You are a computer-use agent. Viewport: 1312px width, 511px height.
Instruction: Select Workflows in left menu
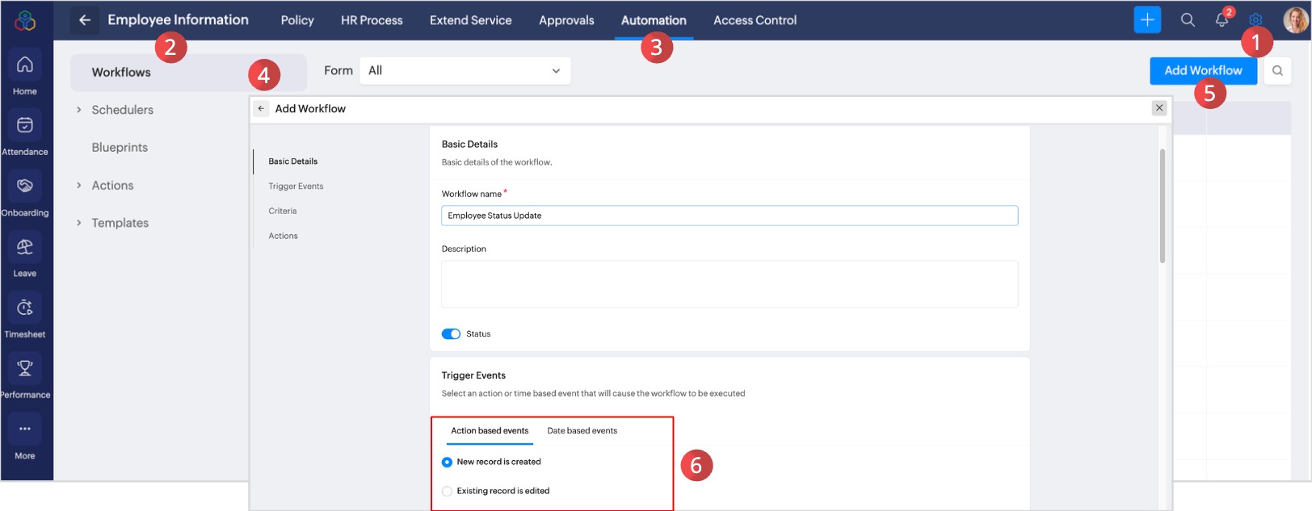188,73
